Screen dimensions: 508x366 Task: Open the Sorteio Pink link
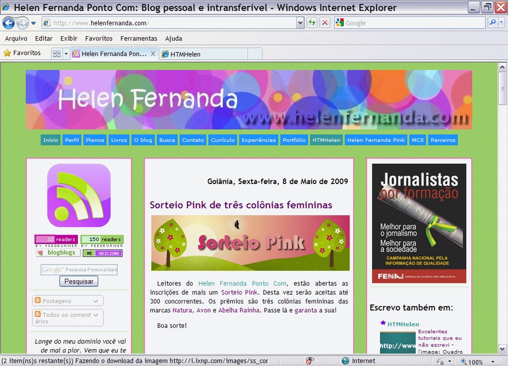tap(239, 293)
